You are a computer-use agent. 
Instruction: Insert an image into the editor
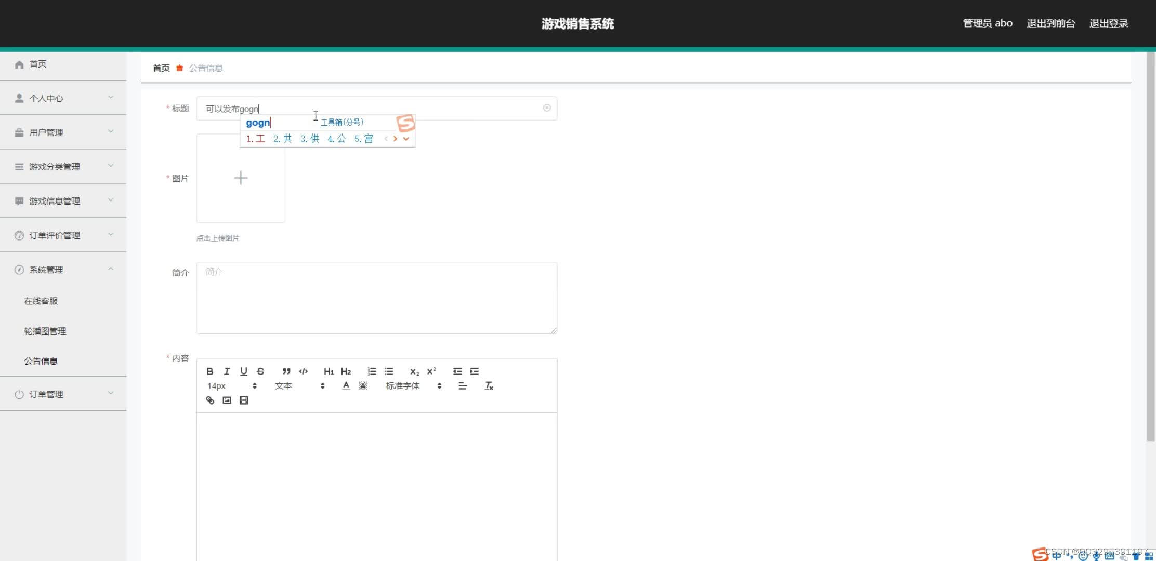[227, 400]
